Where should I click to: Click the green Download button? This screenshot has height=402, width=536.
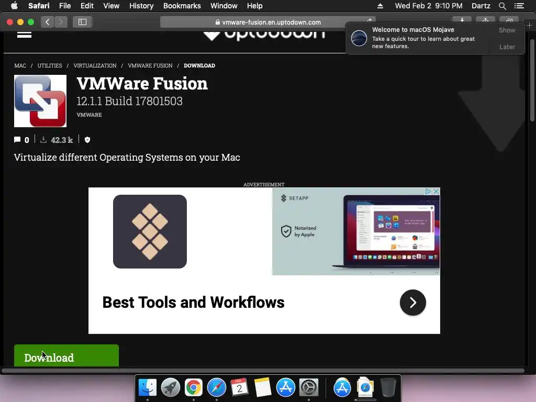pyautogui.click(x=66, y=355)
